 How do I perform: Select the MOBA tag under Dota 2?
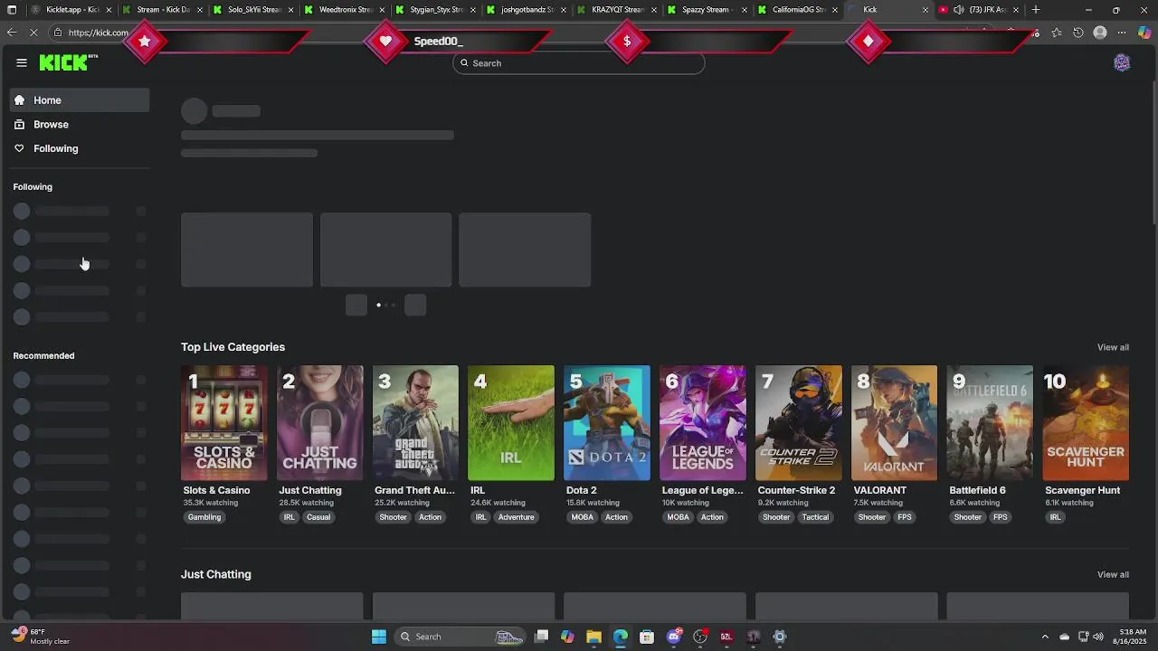click(x=583, y=517)
